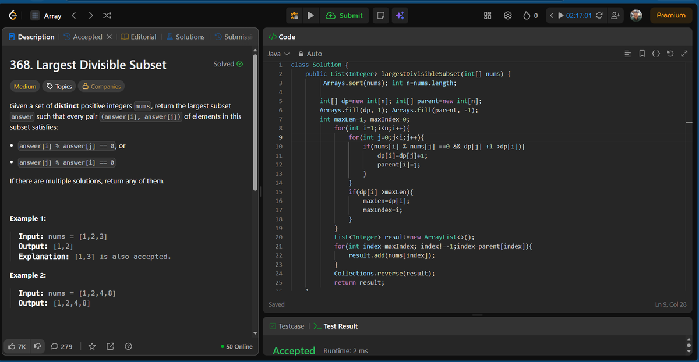Expand the Topics tag
This screenshot has height=362, width=699.
point(59,87)
